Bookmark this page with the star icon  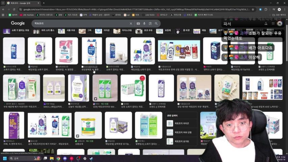(x=253, y=9)
